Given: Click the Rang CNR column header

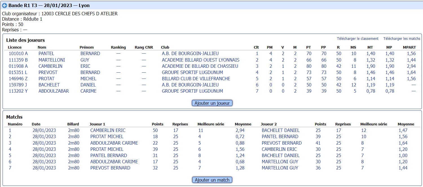Looking at the screenshot, I should pos(144,47).
